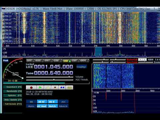The height and width of the screenshot is (120, 160).
Task: Toggle the NR noise reduction button
Action: 31,102
